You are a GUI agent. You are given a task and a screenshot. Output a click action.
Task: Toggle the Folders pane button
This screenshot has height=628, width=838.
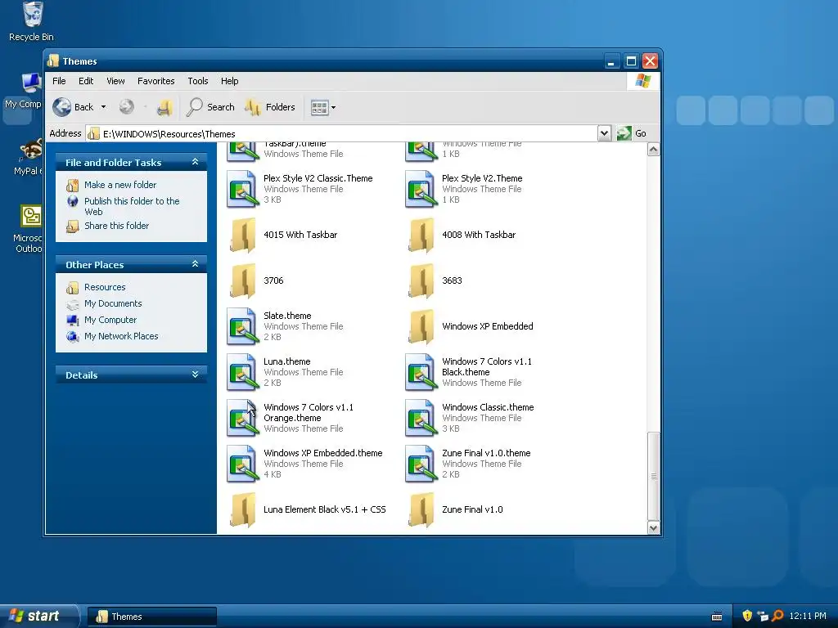coord(270,107)
